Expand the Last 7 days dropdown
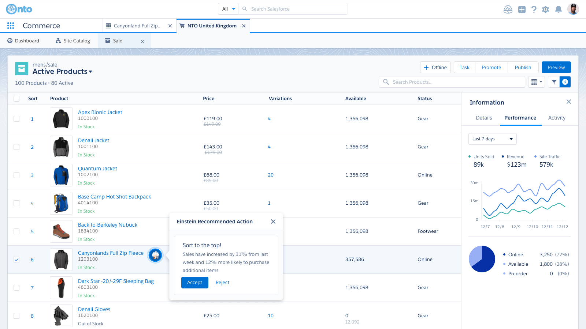 [492, 139]
